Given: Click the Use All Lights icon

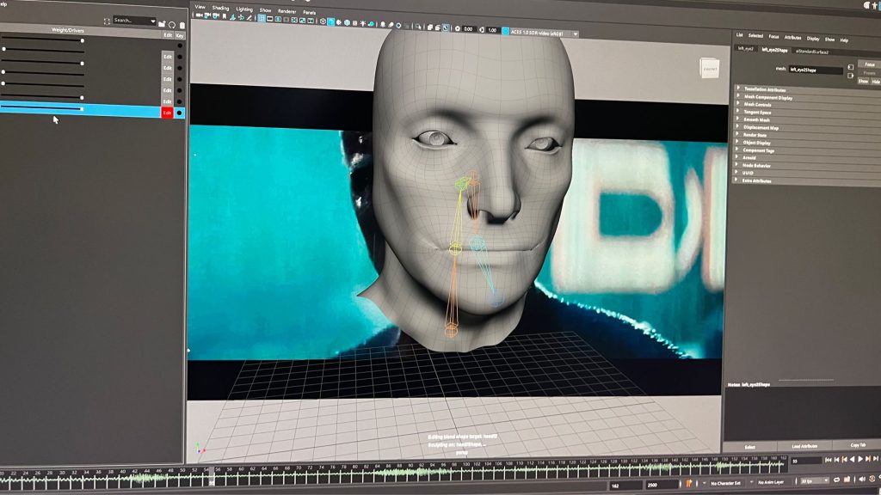Looking at the screenshot, I should (362, 23).
